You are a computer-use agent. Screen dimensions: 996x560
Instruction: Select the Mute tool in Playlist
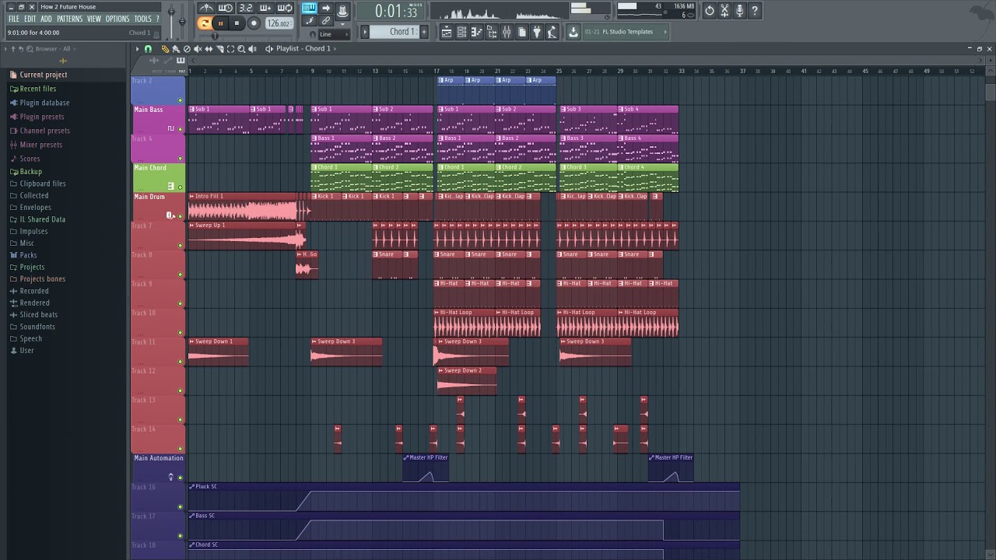tap(198, 48)
